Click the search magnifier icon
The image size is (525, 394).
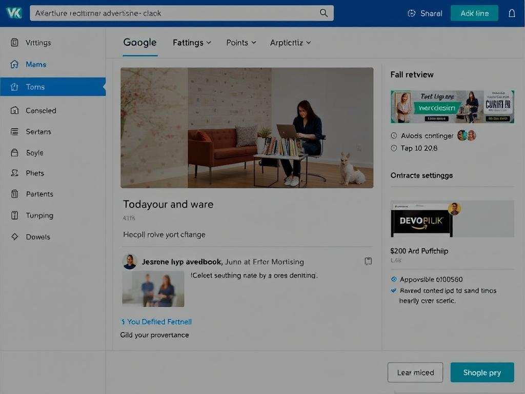pyautogui.click(x=324, y=13)
